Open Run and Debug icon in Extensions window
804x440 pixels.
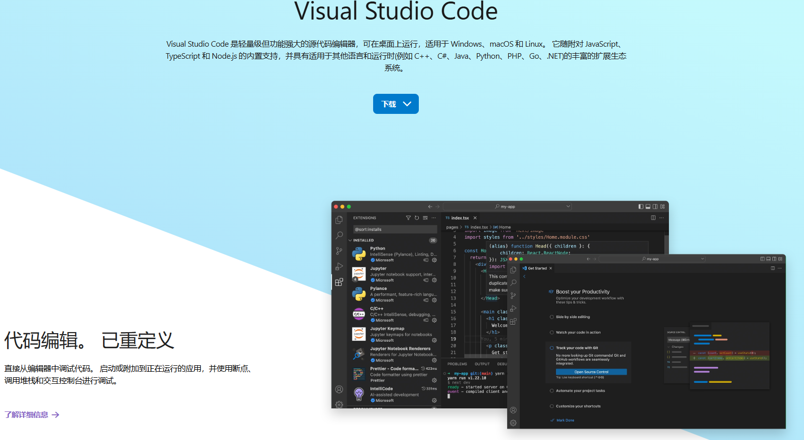[x=339, y=266]
